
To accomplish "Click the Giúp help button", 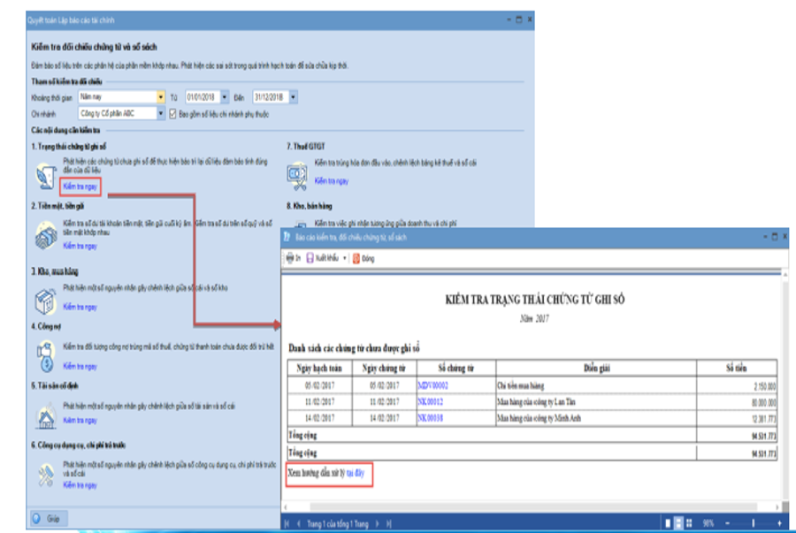I will tap(49, 518).
